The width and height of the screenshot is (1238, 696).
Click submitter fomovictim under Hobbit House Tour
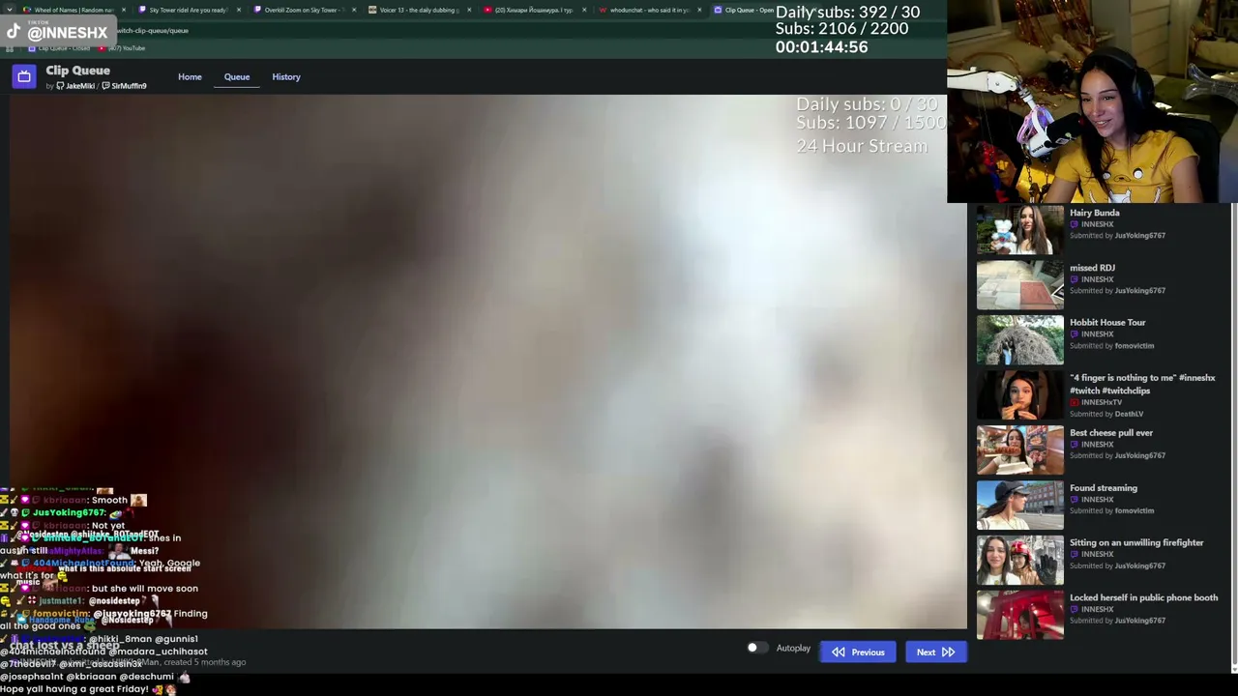point(1135,346)
